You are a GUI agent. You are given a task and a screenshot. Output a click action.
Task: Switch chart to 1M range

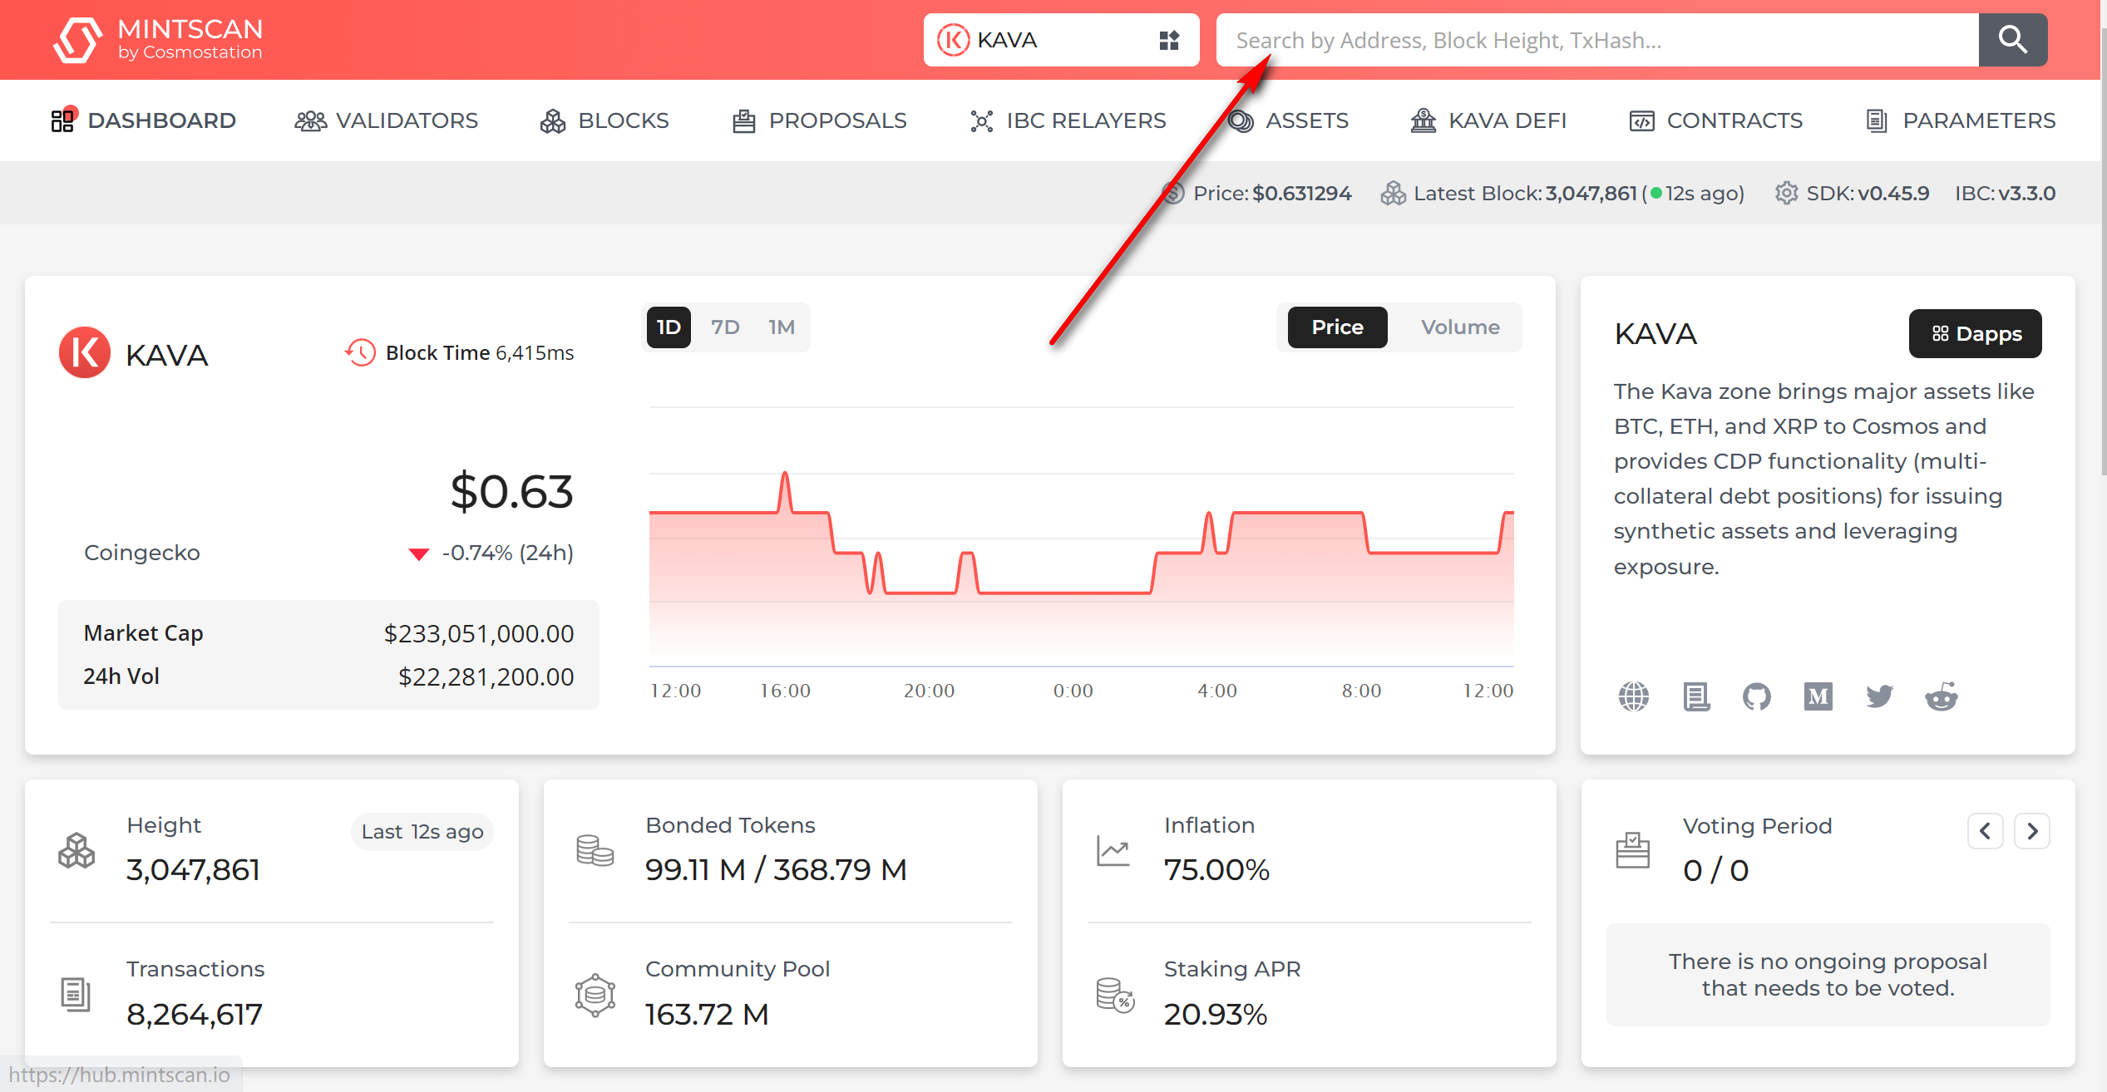(781, 327)
